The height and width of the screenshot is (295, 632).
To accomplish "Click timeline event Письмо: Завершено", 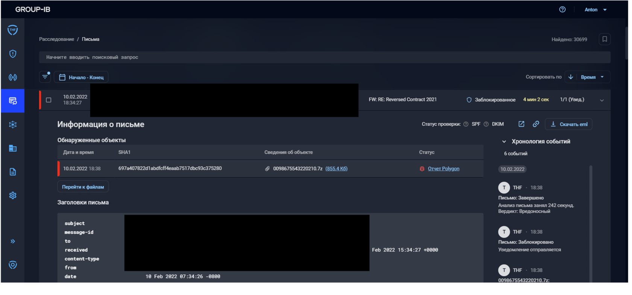I will (521, 198).
